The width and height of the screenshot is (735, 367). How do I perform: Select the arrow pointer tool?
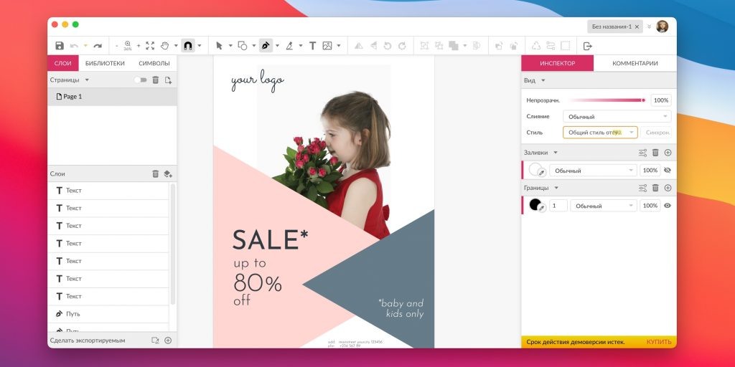tap(219, 45)
